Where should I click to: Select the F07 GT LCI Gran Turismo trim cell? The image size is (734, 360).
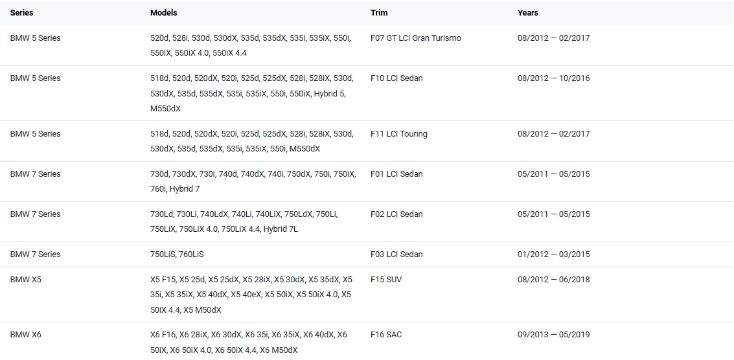pyautogui.click(x=415, y=38)
